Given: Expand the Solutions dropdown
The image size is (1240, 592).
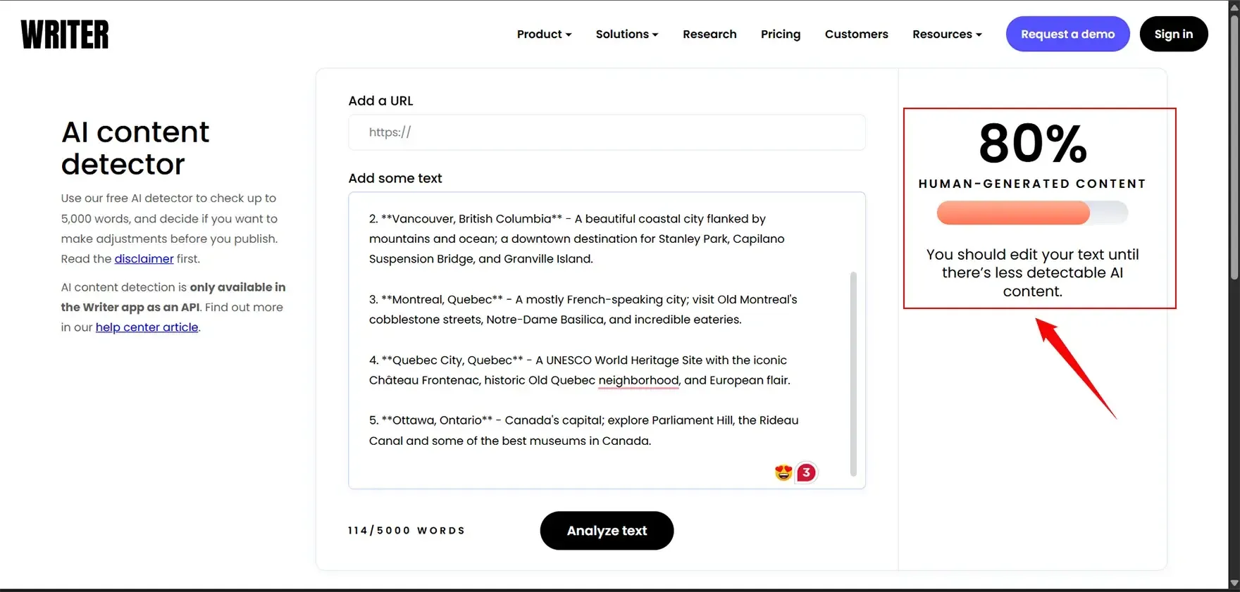Looking at the screenshot, I should [626, 34].
